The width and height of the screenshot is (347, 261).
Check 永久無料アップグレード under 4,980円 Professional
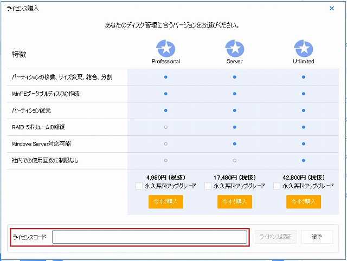[x=139, y=186]
